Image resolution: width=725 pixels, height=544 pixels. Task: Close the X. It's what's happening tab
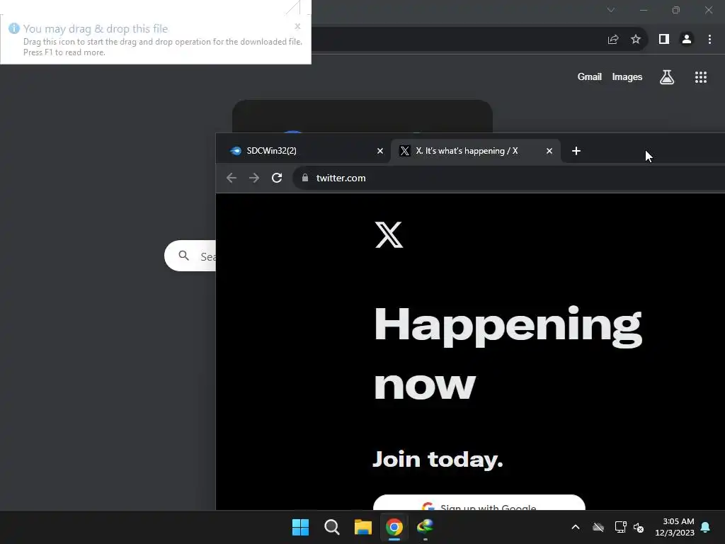tap(549, 151)
